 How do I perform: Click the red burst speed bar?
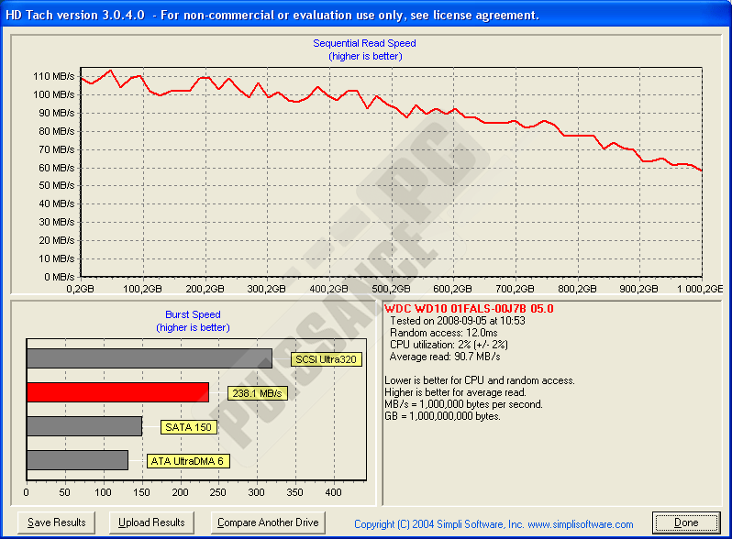(x=117, y=392)
